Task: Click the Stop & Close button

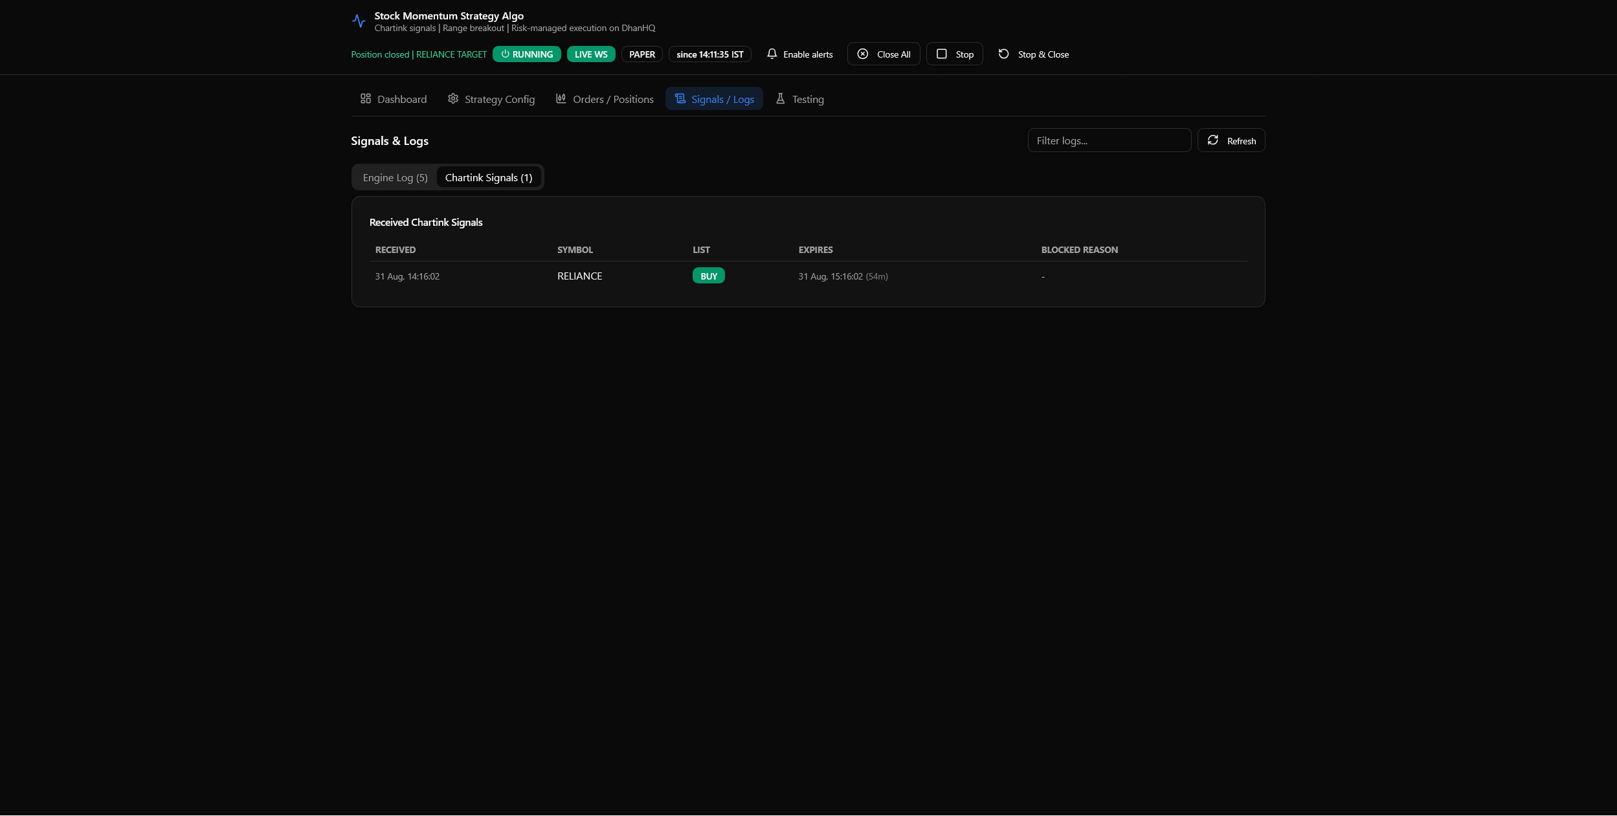Action: (1034, 54)
